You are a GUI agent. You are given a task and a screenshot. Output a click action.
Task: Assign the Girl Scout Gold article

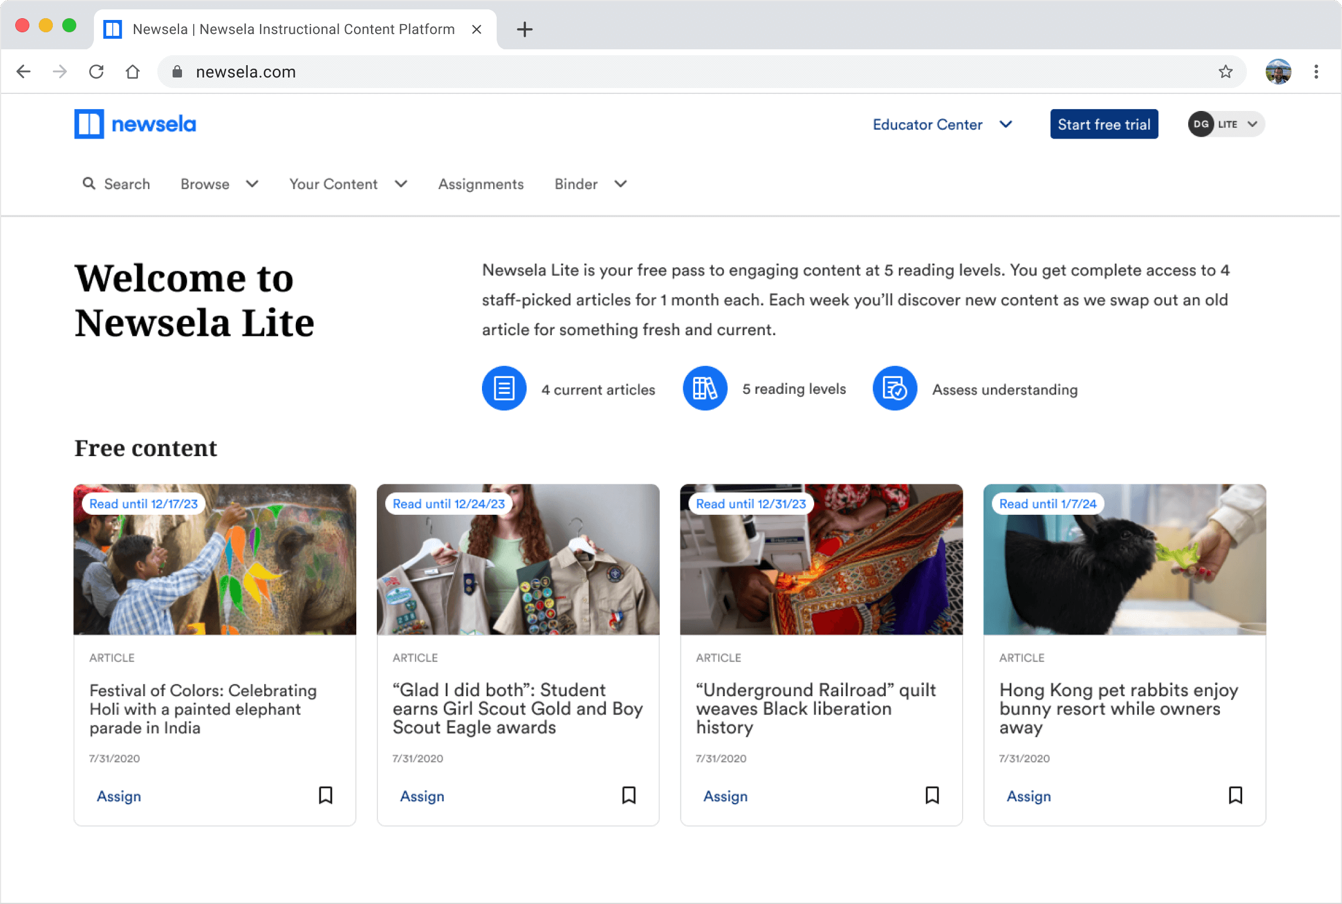point(422,796)
